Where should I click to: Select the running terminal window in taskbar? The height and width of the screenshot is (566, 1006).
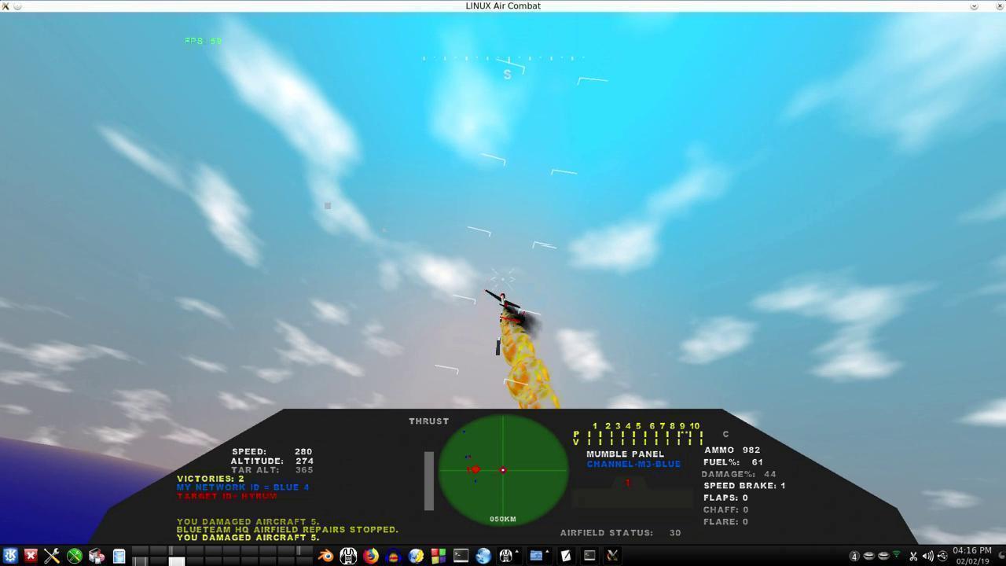pos(589,557)
